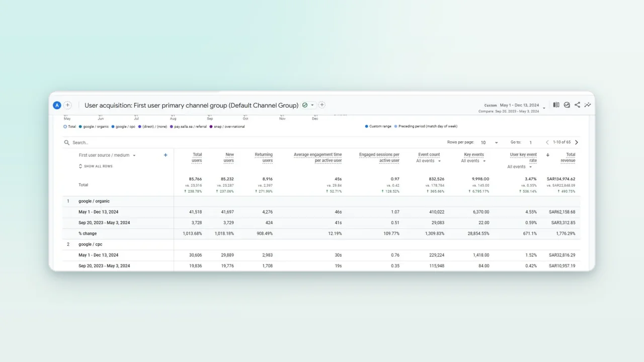The height and width of the screenshot is (362, 644).
Task: Click the report title 'User acquisition' heading
Action: point(191,106)
